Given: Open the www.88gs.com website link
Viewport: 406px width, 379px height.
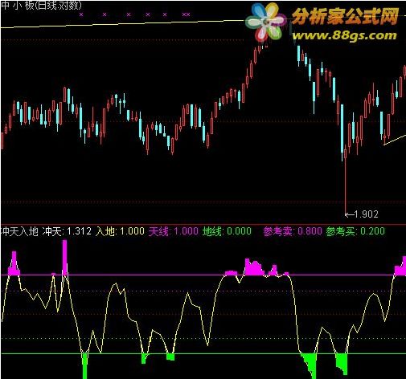Looking at the screenshot, I should (x=344, y=35).
